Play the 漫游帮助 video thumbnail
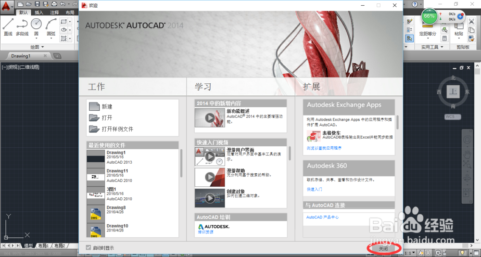Screen dimensions: 481x257 pos(210,177)
